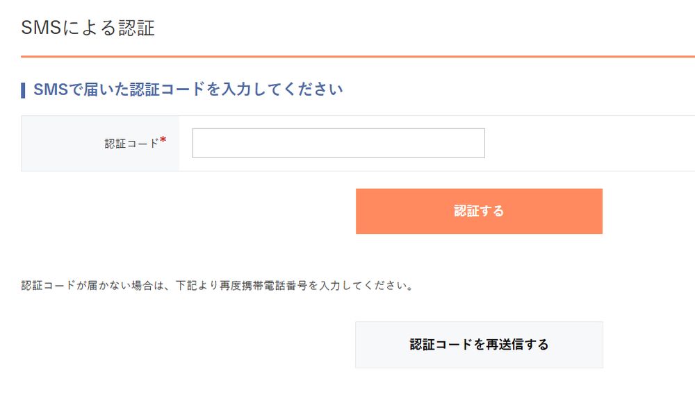Click the red required asterisk
Viewport: 695px width, 394px height.
click(x=163, y=140)
